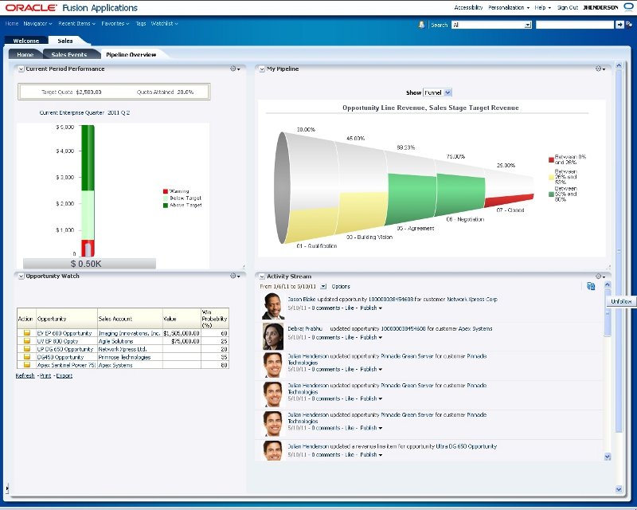Switch to the Sales Events sub-tab
Viewport: 637px width, 510px height.
(69, 54)
